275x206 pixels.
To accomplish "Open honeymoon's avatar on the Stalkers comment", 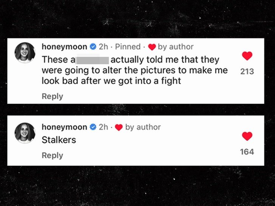I will click(x=25, y=133).
